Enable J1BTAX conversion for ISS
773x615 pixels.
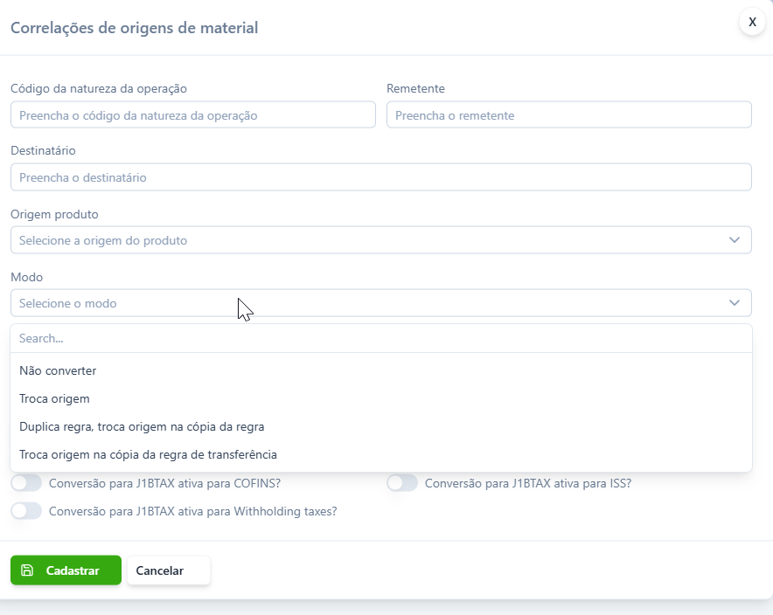click(x=402, y=483)
